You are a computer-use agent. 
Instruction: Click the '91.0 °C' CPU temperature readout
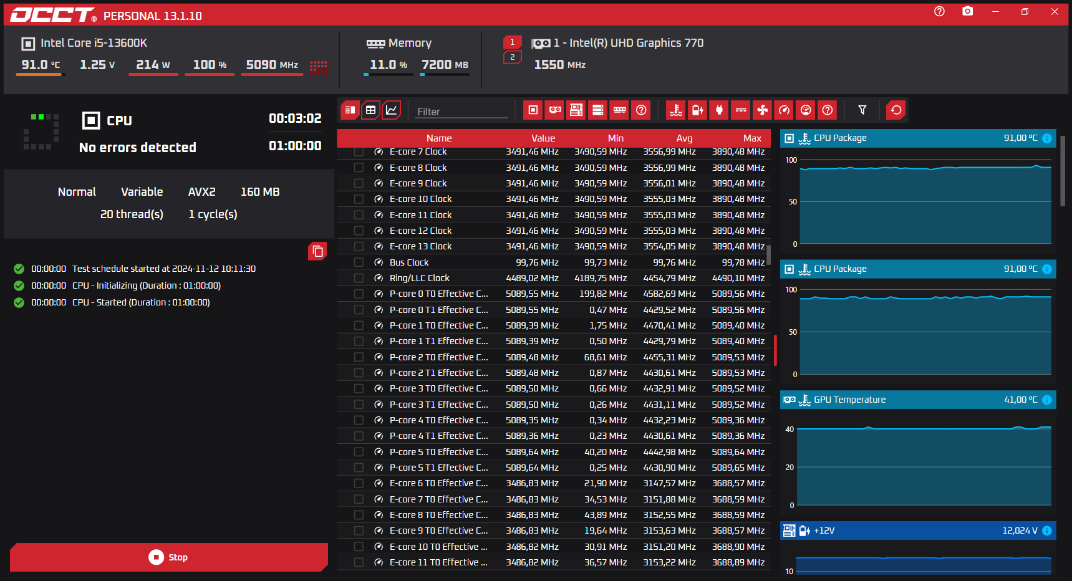pos(41,65)
